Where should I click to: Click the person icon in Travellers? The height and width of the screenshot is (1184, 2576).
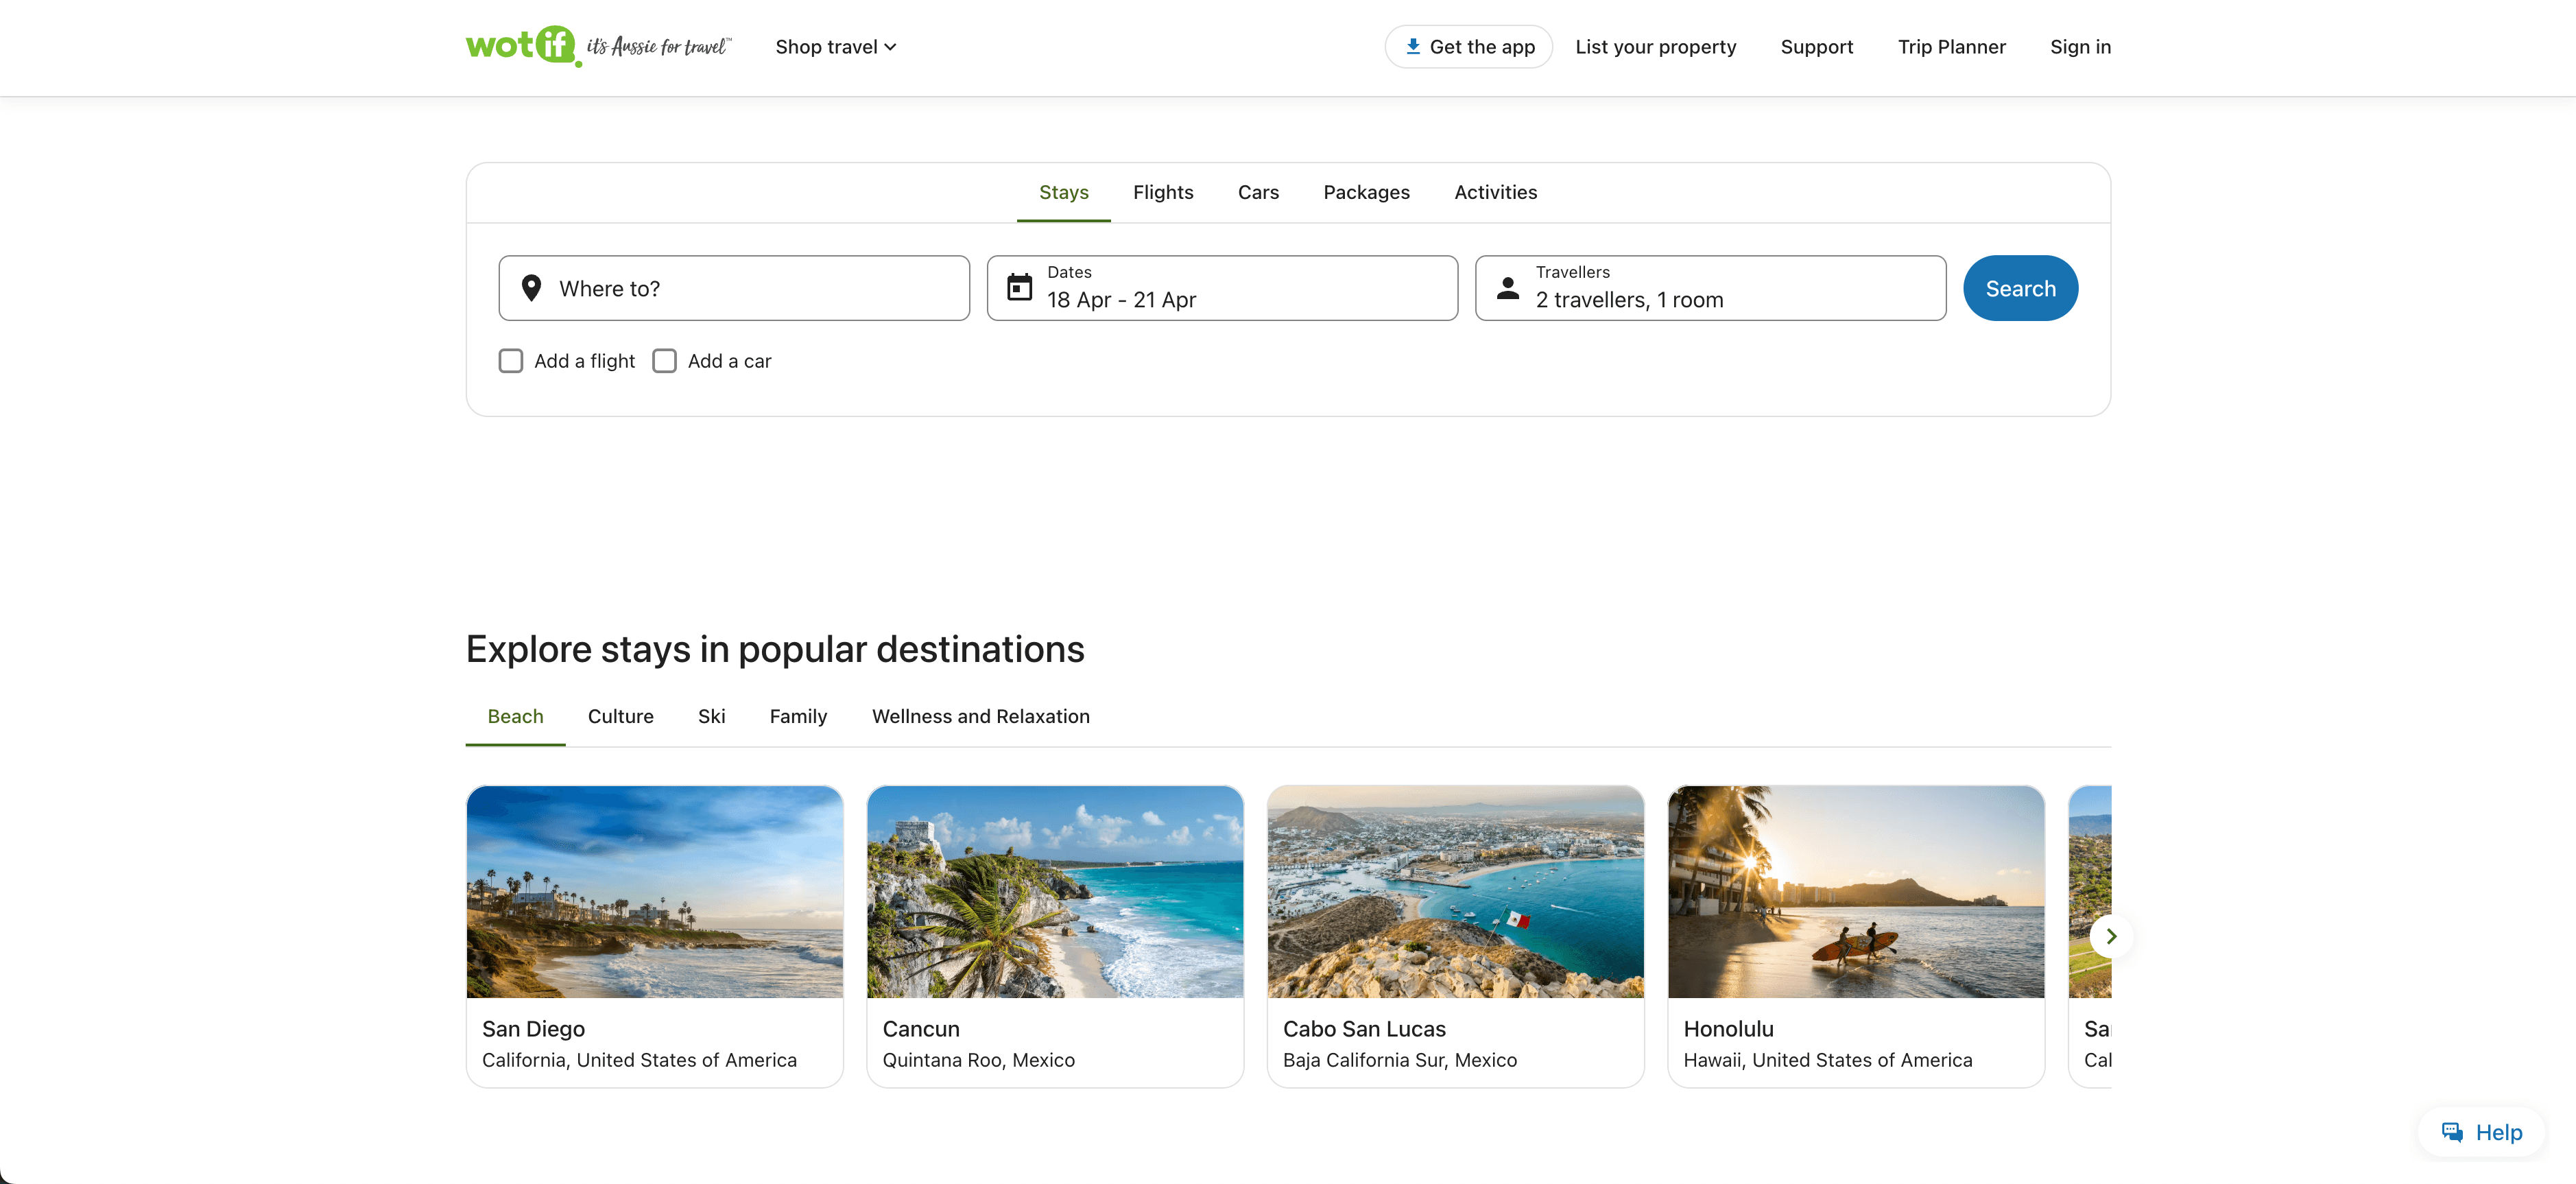[1507, 288]
